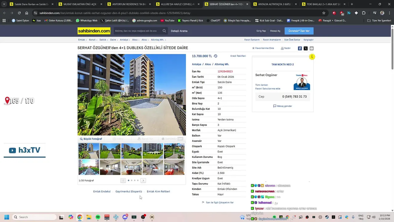Click Gayrimenkul Ekspertiz link
Image resolution: width=394 pixels, height=222 pixels.
tap(129, 191)
